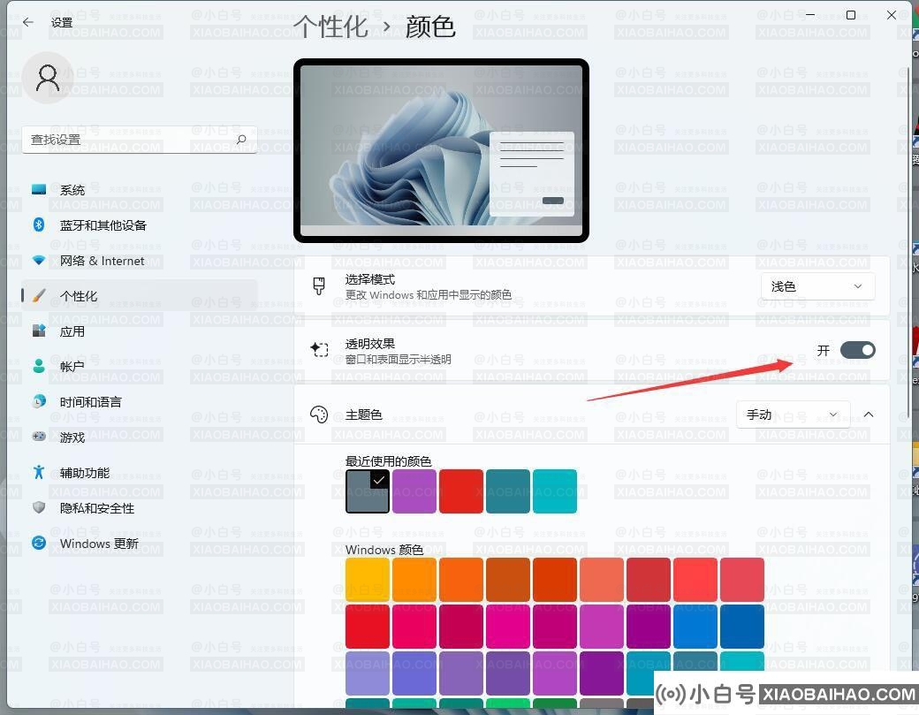Click the 选择模式 brush icon

click(319, 286)
